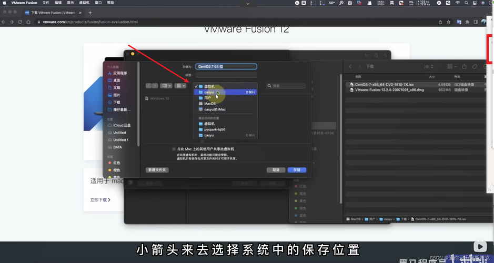This screenshot has width=494, height=263.
Task: Choose the 绿色 tag in the Finder sidebar
Action: tap(300, 208)
